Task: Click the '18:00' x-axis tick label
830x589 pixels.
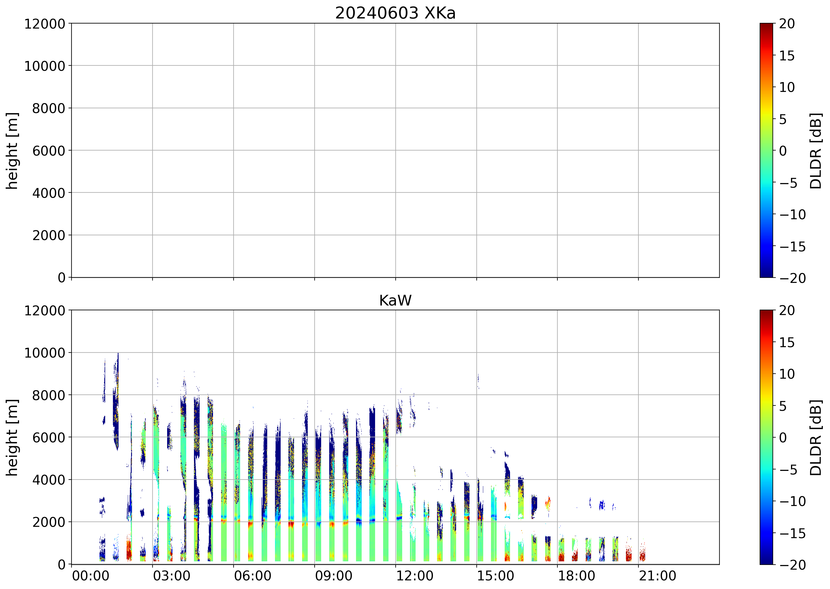Action: (576, 576)
